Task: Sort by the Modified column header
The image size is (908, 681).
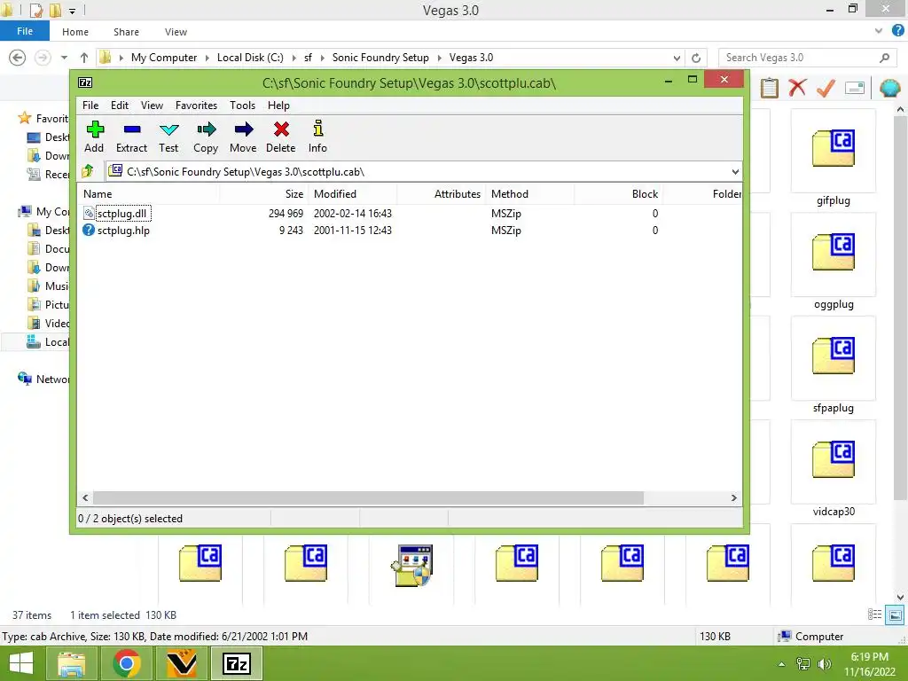Action: (353, 194)
